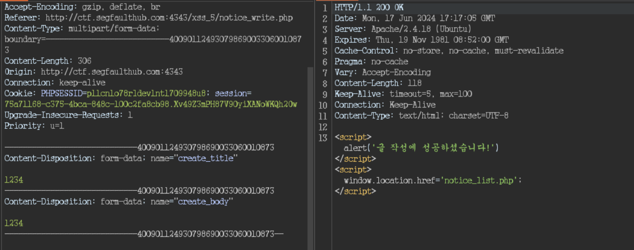This screenshot has height=250, width=634.
Task: Select the Connection: Keep-Alive response header
Action: (385, 105)
